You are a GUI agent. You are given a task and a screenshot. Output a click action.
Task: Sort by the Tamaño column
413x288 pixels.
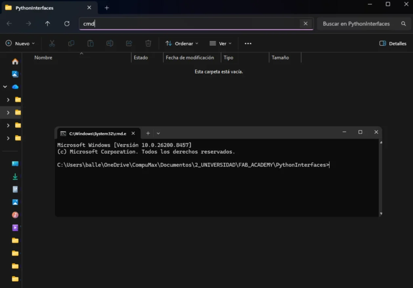[280, 57]
